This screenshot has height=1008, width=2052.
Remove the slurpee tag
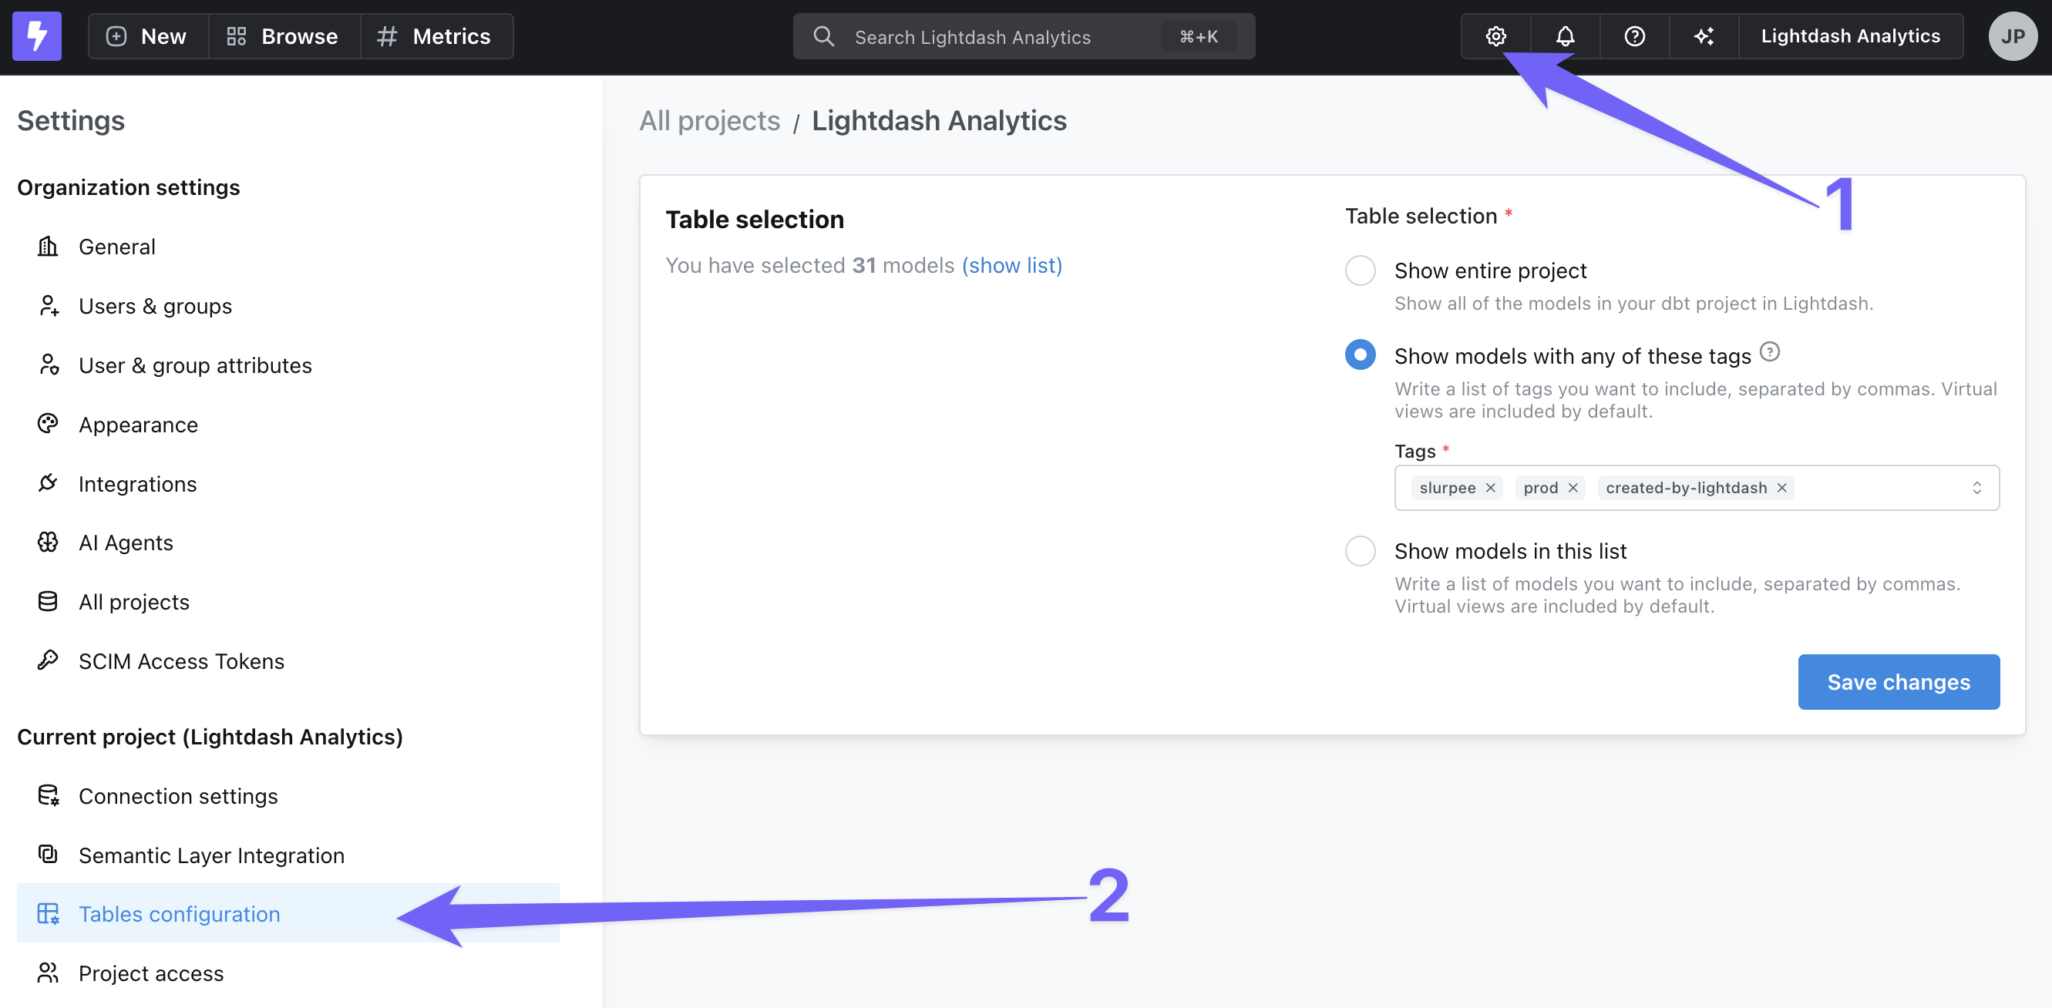tap(1490, 487)
